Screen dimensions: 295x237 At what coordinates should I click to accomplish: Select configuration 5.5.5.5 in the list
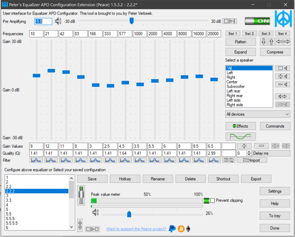tap(37, 223)
